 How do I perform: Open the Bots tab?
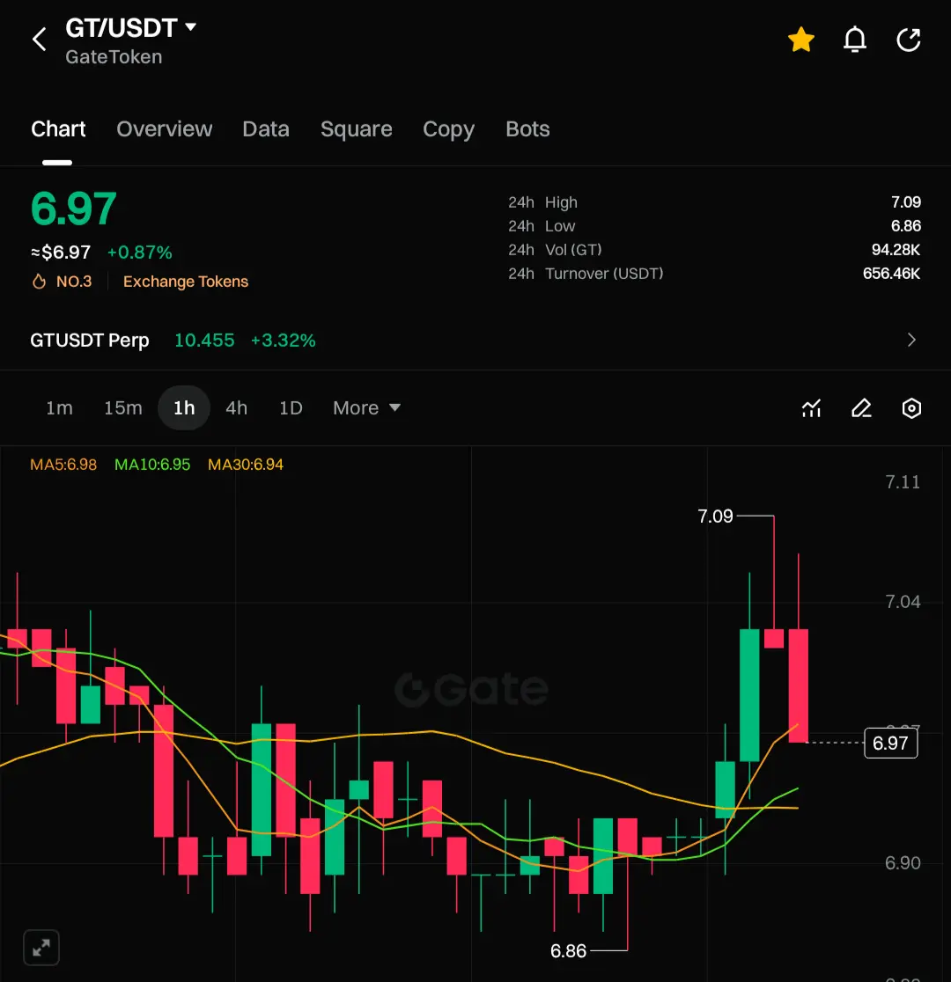pyautogui.click(x=527, y=129)
